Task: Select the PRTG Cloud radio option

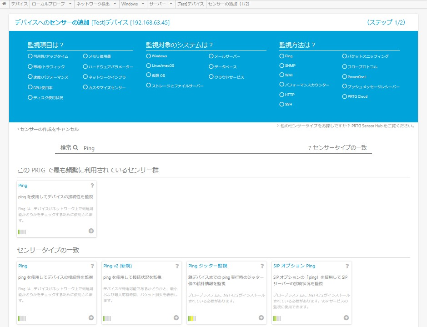Action: [345, 96]
